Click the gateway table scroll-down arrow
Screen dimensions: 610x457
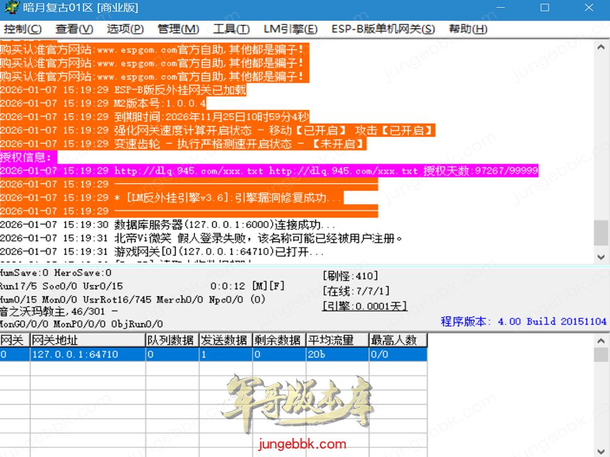[x=602, y=450]
